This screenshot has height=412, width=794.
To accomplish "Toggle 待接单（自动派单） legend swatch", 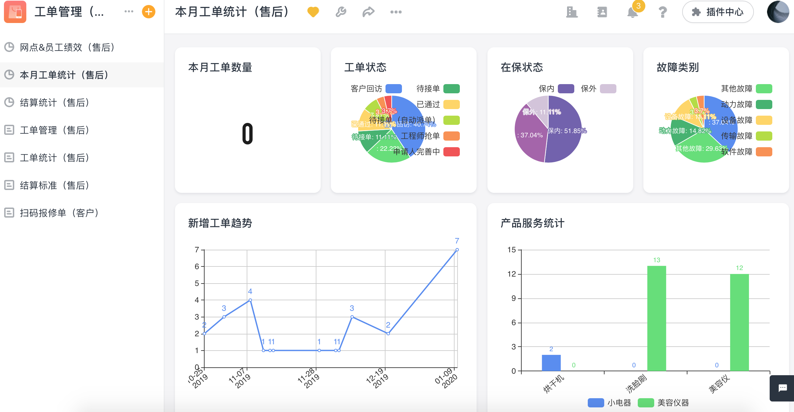I will (452, 120).
